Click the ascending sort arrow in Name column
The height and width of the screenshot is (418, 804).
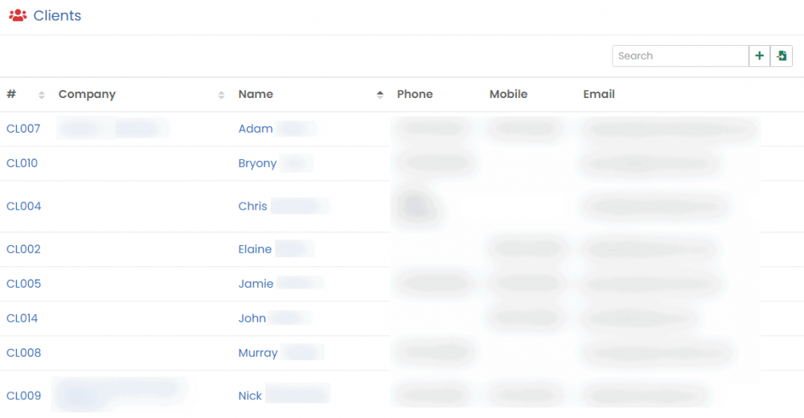point(380,95)
